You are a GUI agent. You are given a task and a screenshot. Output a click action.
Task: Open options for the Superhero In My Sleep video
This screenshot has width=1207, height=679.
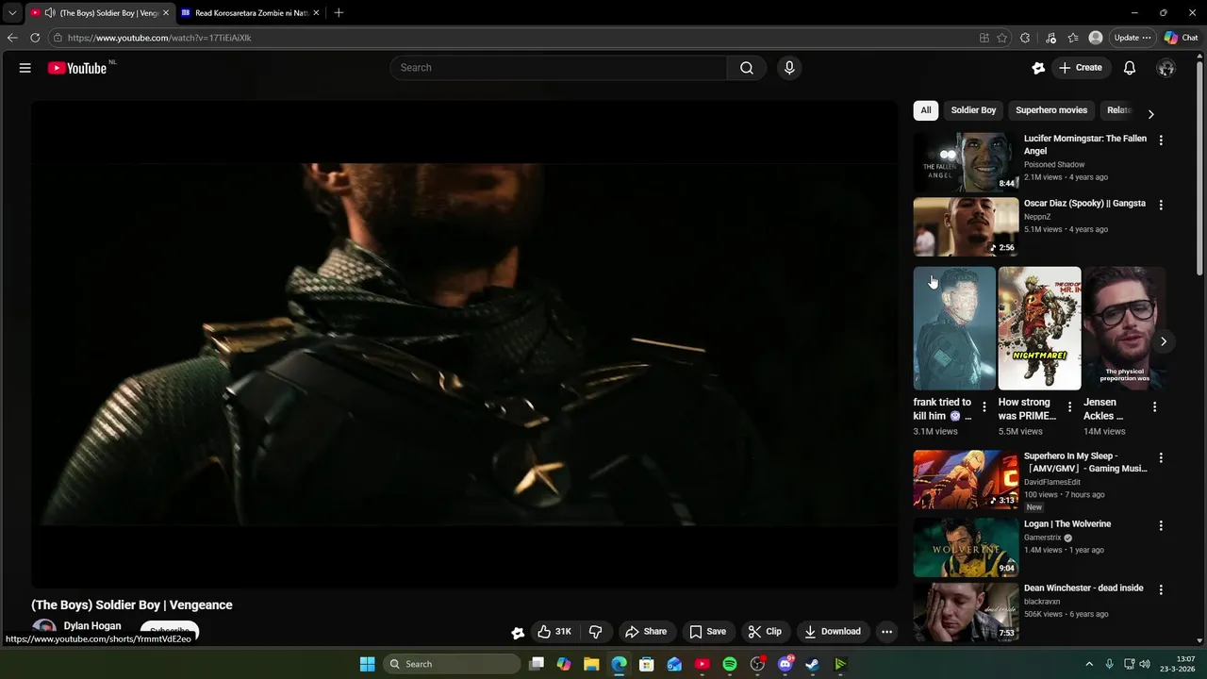tap(1161, 457)
